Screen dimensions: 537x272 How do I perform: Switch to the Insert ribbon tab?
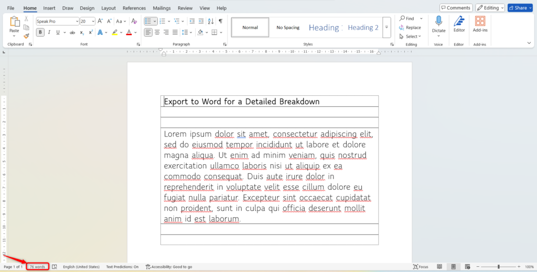[x=49, y=8]
